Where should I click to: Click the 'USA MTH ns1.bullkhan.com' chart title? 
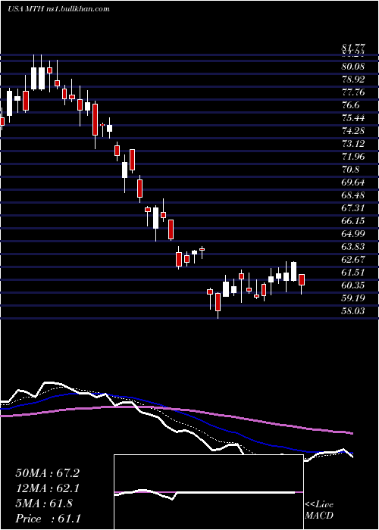[58, 9]
